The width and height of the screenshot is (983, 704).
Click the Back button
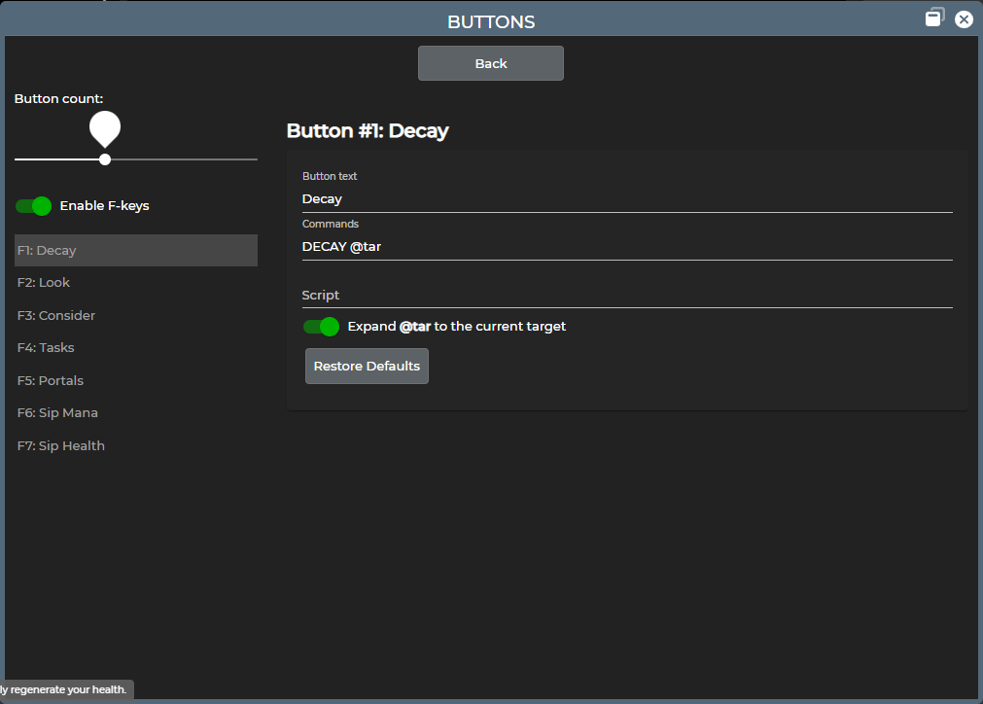490,63
